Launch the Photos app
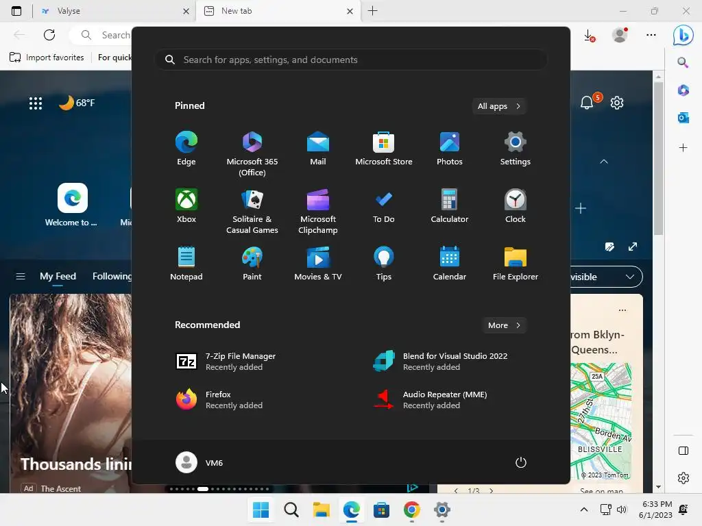The height and width of the screenshot is (526, 702). click(x=450, y=148)
